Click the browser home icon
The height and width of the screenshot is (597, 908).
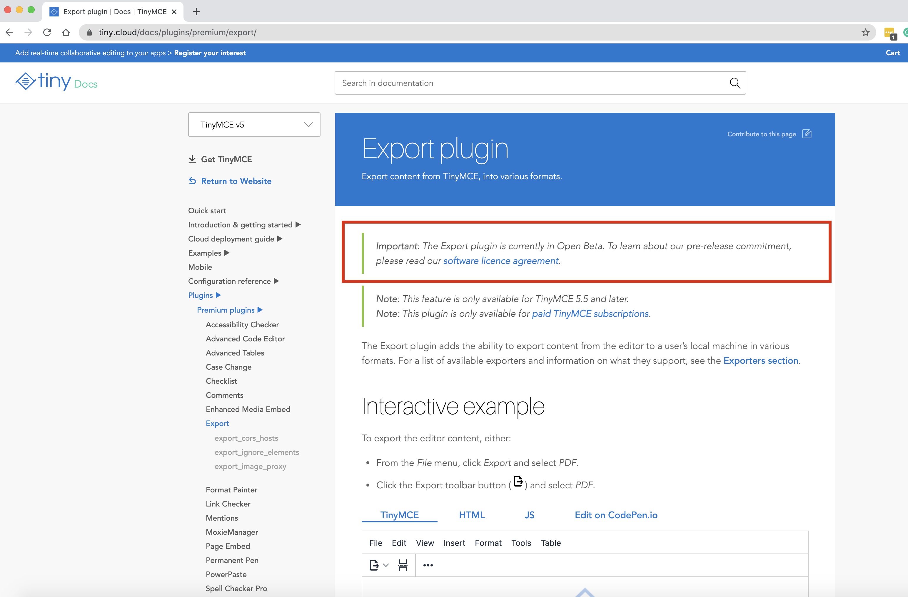coord(66,32)
